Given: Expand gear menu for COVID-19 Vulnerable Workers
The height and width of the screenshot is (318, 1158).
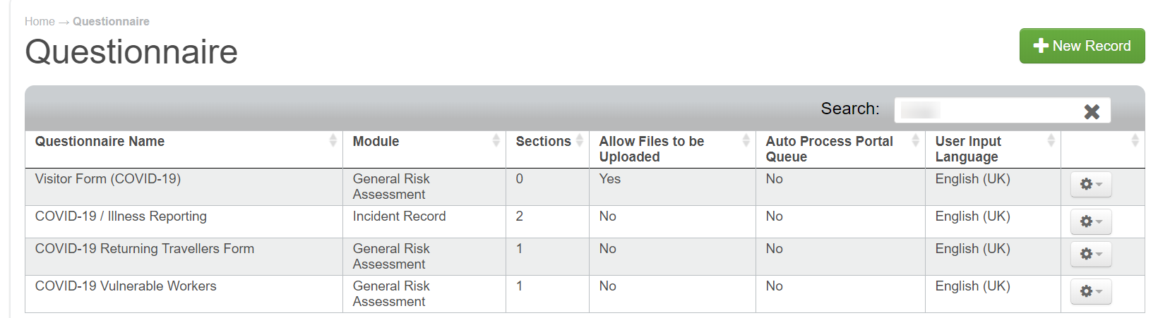Looking at the screenshot, I should [1091, 292].
